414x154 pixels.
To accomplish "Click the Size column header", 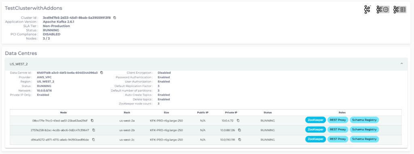I will point(166,112).
